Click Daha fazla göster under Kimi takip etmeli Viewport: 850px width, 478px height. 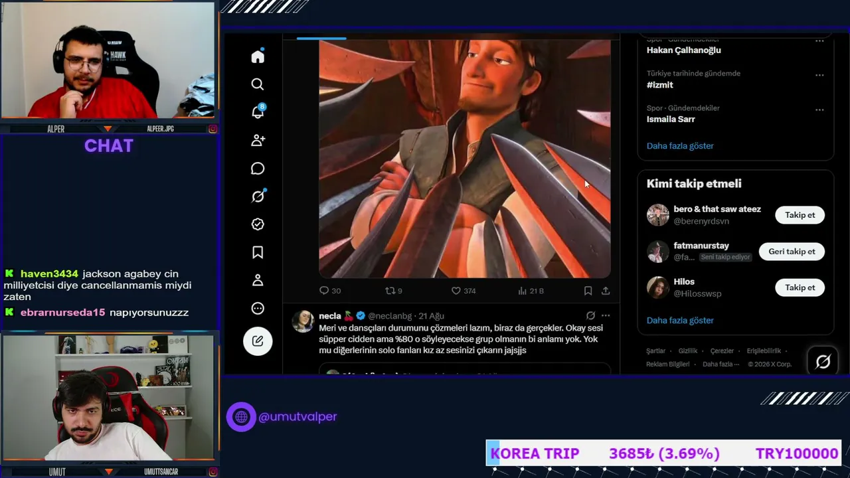pyautogui.click(x=680, y=321)
